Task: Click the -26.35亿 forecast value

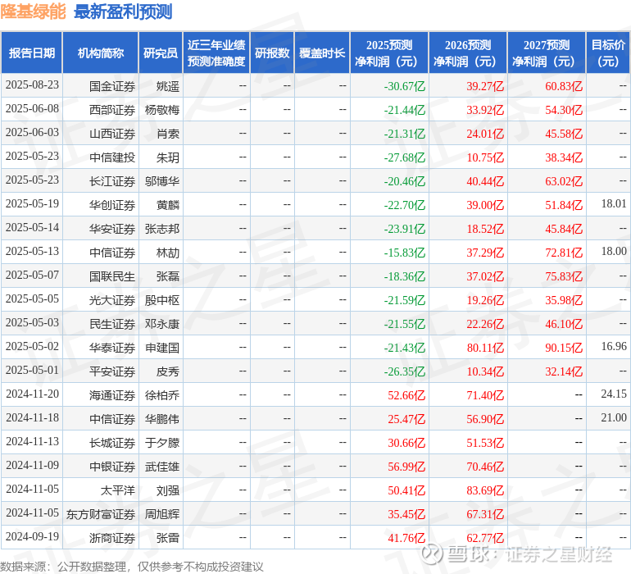Action: 405,371
